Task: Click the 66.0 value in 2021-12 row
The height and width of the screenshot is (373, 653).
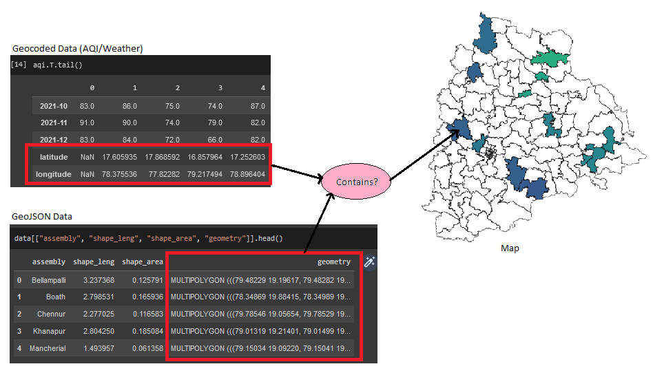Action: point(215,140)
